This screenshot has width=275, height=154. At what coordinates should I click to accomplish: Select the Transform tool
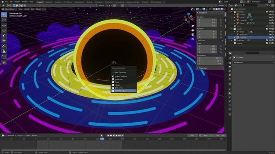point(4,40)
